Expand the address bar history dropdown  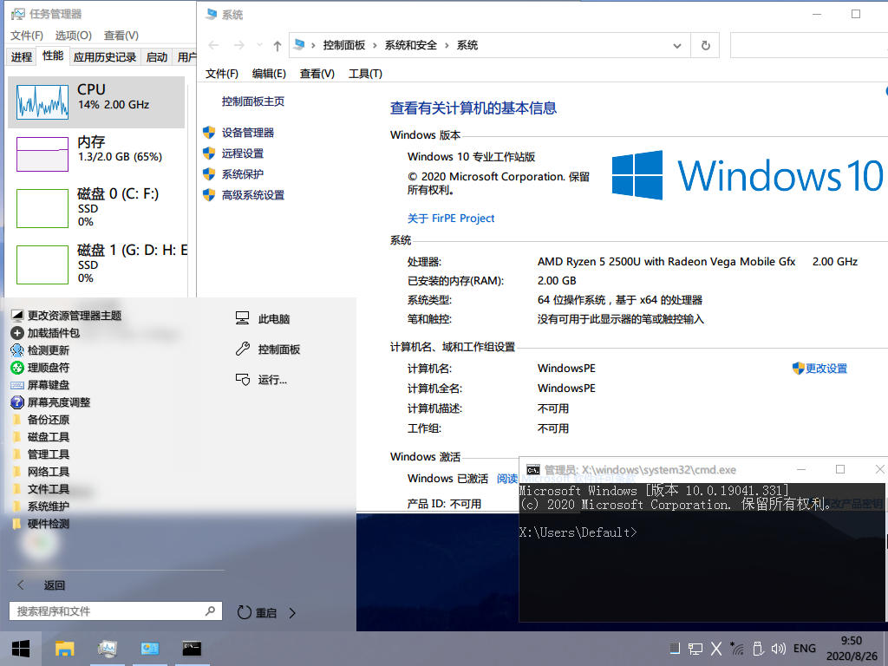click(678, 45)
